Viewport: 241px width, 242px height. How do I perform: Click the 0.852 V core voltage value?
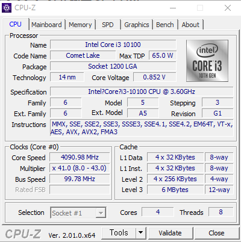[155, 77]
